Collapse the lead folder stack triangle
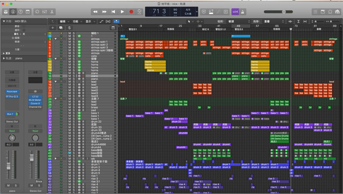Image resolution: width=343 pixels, height=194 pixels. click(56, 81)
